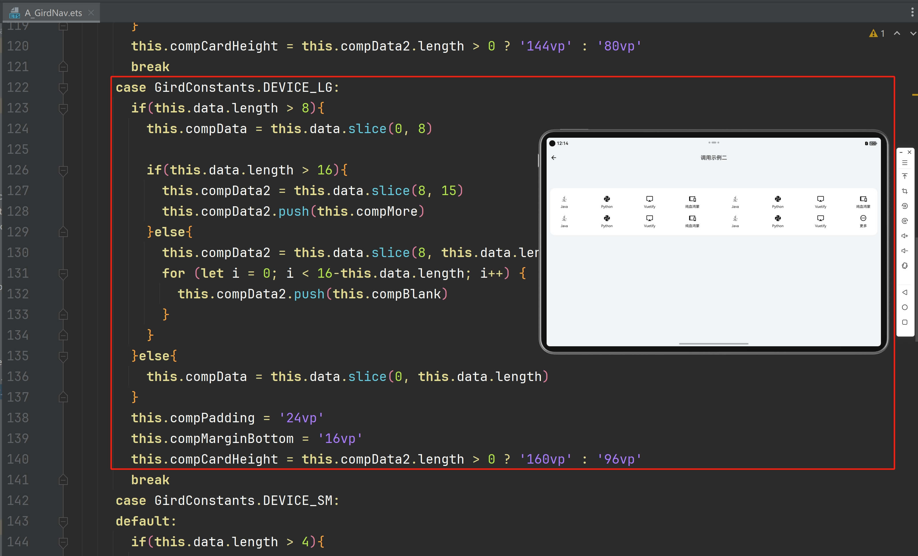Image resolution: width=918 pixels, height=556 pixels.
Task: Select the A_GirdNav.ets editor tab
Action: click(53, 13)
